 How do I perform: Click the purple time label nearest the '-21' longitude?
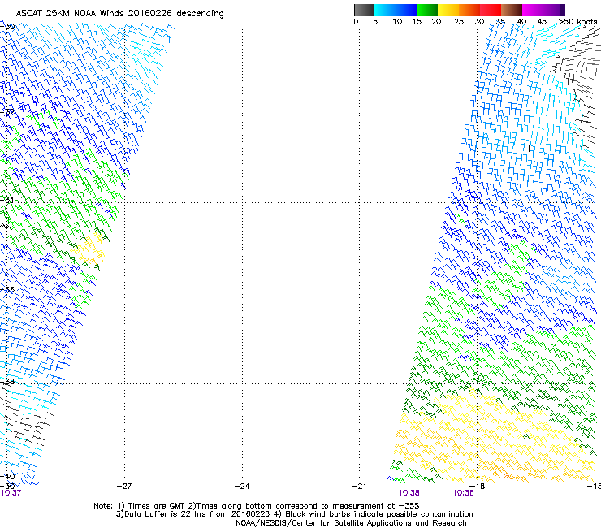pos(409,493)
